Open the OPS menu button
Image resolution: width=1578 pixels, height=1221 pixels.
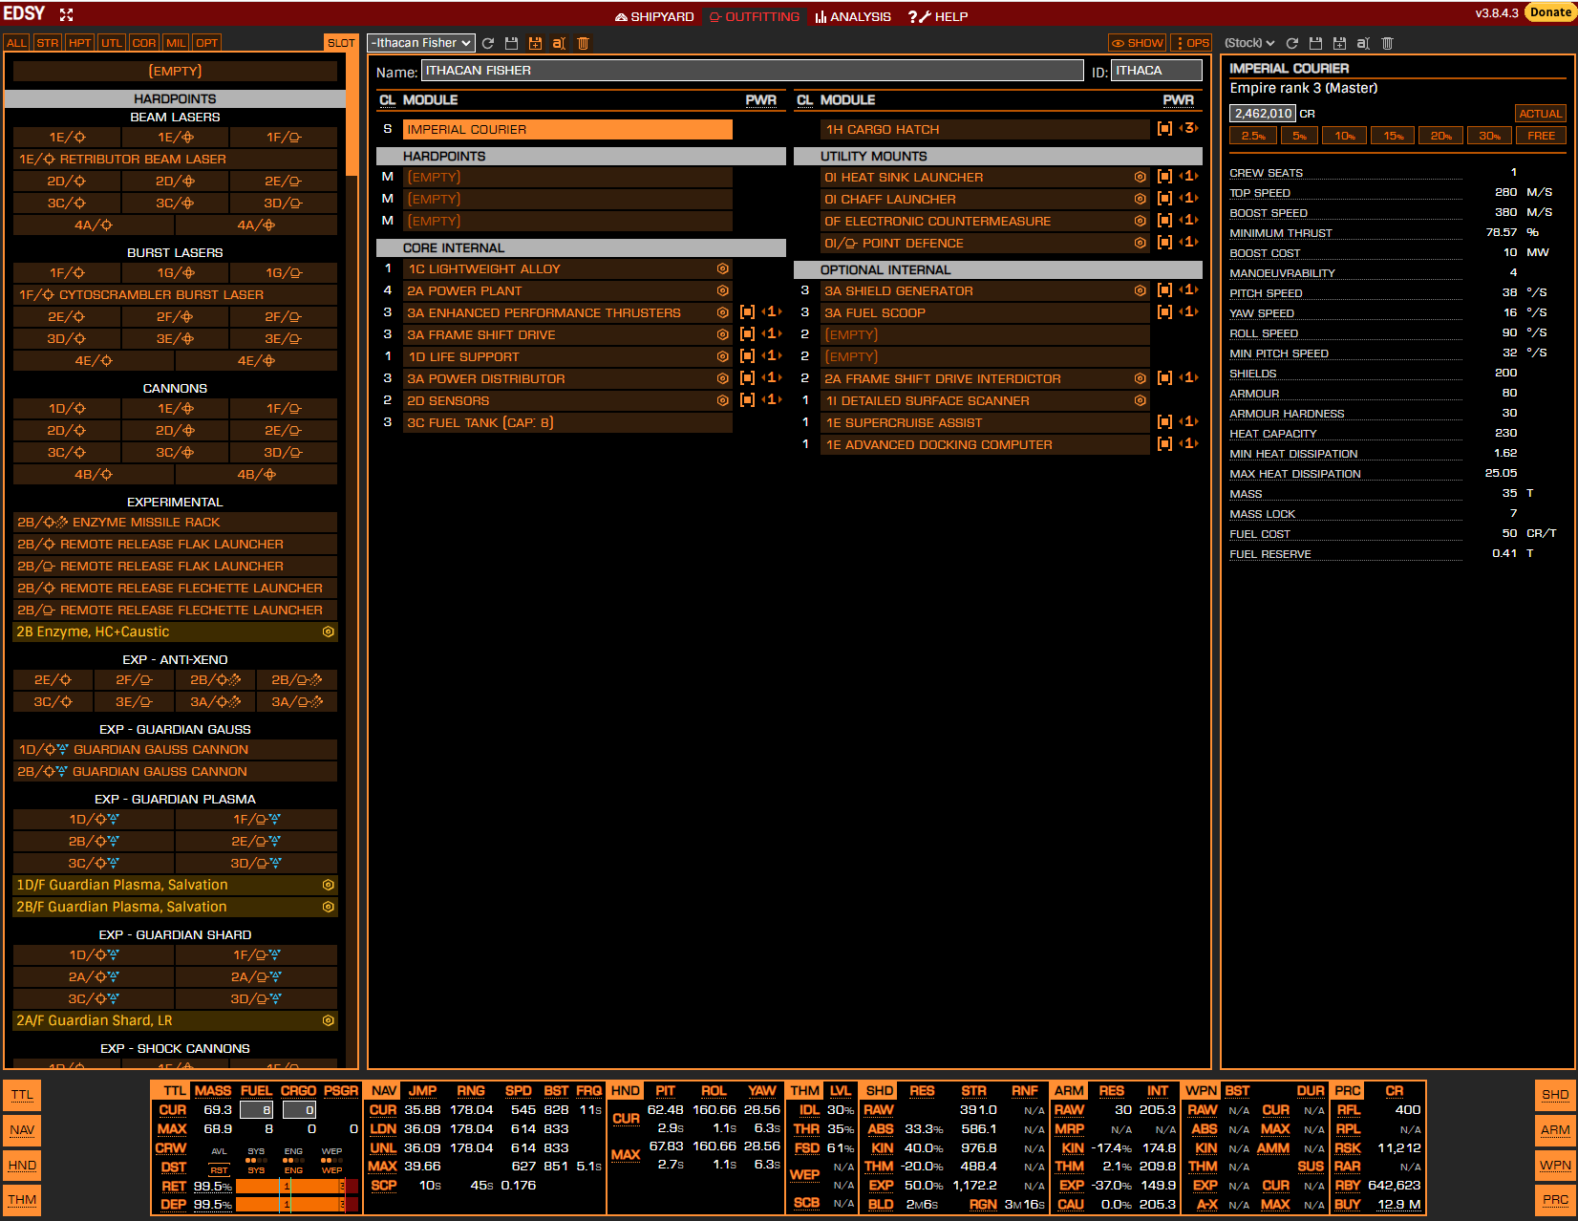click(x=1191, y=43)
